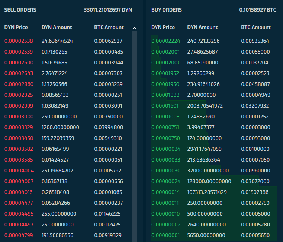Image resolution: width=283 pixels, height=242 pixels.
Task: Select buy order at price 0.00001003
Action: click(214, 117)
